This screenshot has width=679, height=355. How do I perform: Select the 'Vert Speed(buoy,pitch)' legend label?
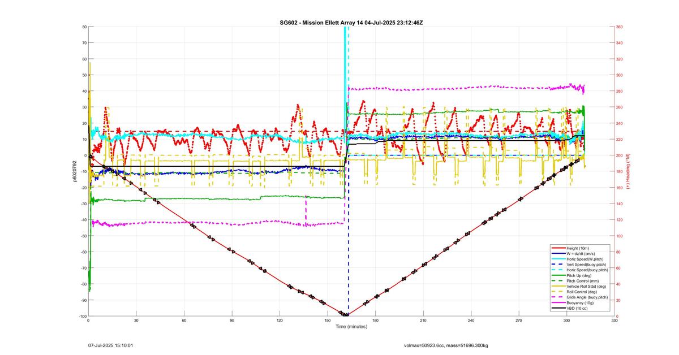587,265
